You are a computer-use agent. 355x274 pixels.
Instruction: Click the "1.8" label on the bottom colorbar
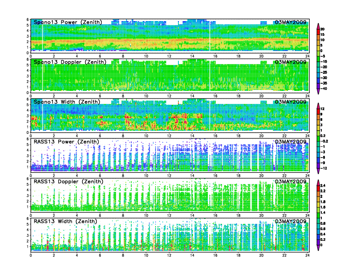pyautogui.click(x=323, y=201)
